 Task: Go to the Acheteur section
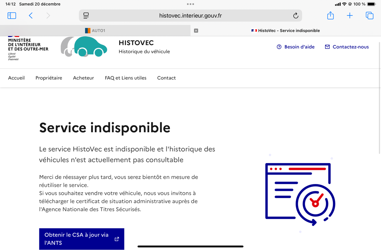pos(84,78)
